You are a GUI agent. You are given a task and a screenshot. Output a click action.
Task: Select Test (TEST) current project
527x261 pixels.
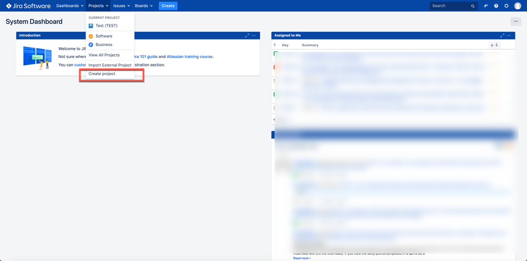(x=110, y=25)
